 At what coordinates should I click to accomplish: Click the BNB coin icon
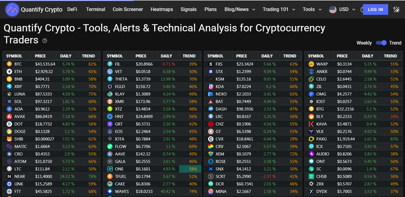(x=9, y=79)
